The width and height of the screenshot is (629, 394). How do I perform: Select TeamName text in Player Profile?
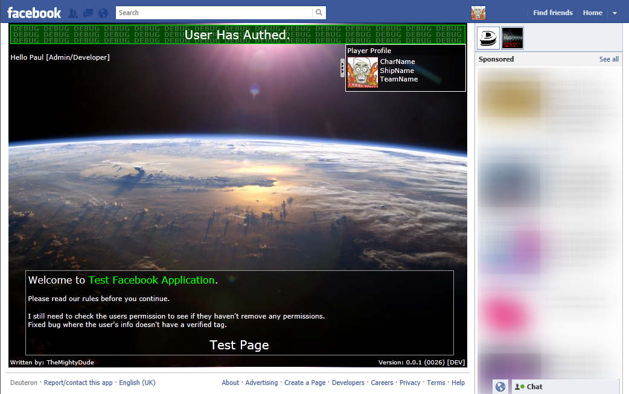(x=399, y=80)
